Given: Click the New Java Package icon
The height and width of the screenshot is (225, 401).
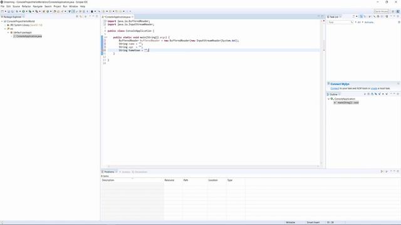Looking at the screenshot, I should click(x=44, y=11).
